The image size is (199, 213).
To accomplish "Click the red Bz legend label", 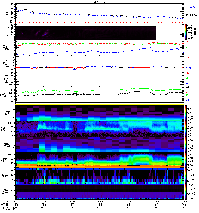I will pos(187,42).
